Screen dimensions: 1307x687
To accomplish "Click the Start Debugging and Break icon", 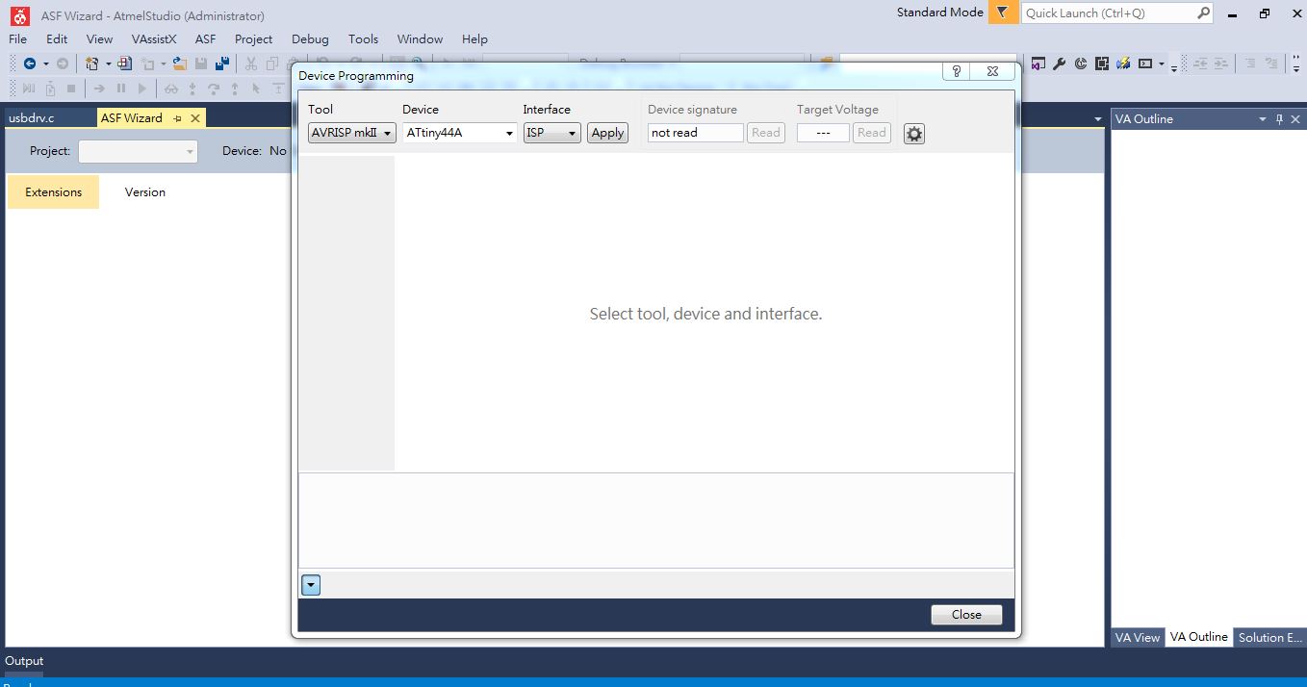I will 28,89.
